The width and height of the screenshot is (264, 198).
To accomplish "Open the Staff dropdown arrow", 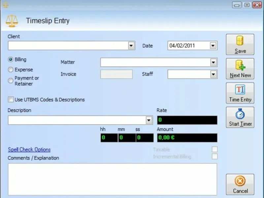I will click(213, 74).
